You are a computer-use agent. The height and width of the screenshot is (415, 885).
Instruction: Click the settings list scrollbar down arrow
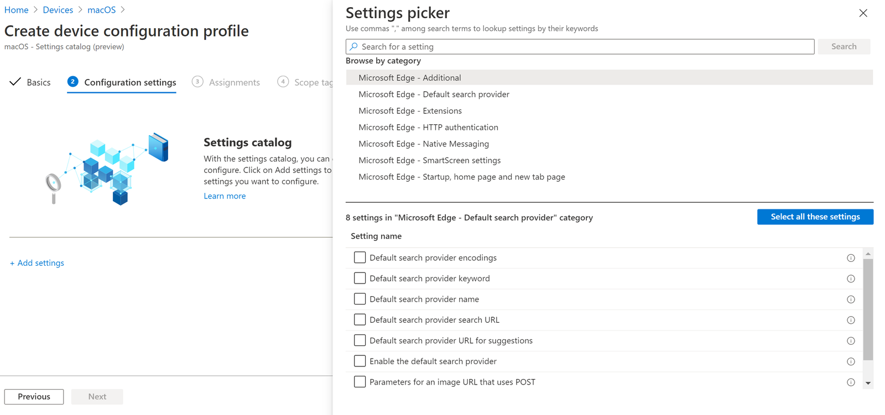868,383
